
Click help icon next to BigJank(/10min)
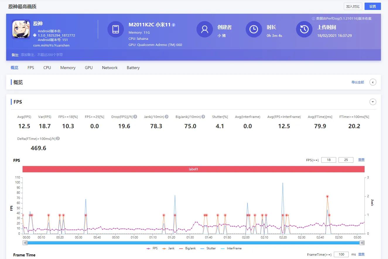click(203, 117)
